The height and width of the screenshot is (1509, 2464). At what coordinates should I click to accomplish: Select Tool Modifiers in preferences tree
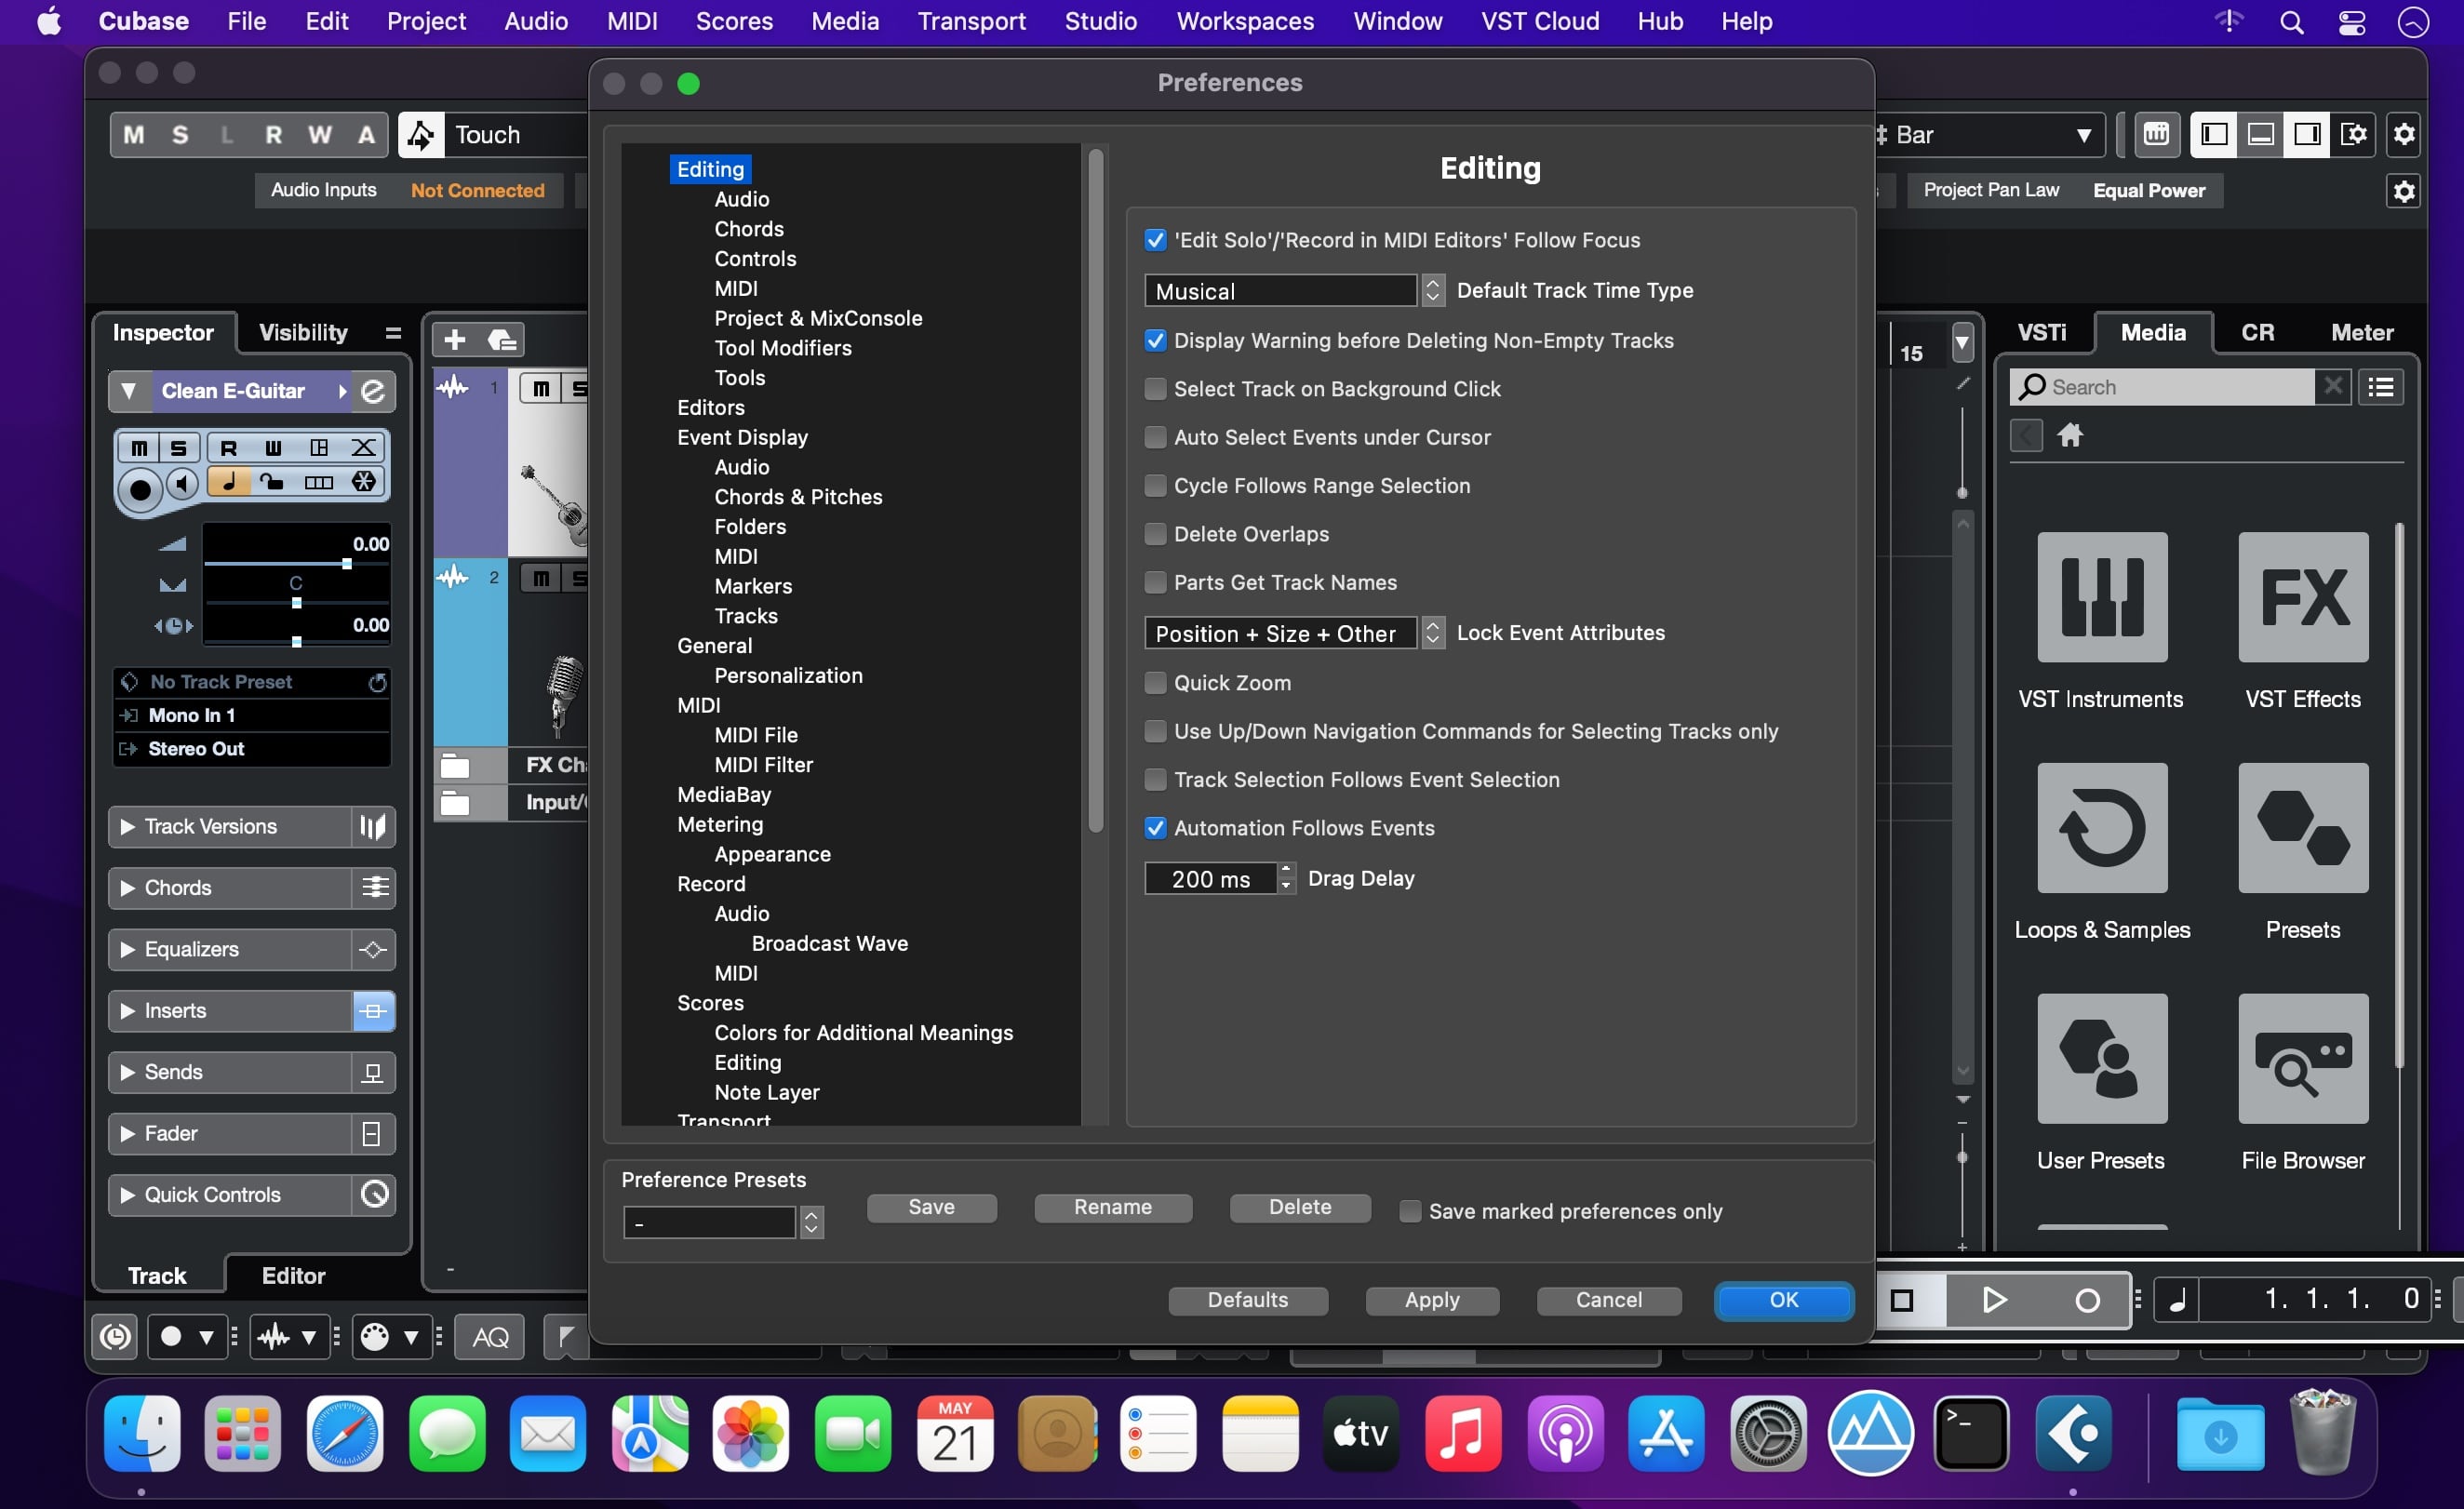click(782, 348)
